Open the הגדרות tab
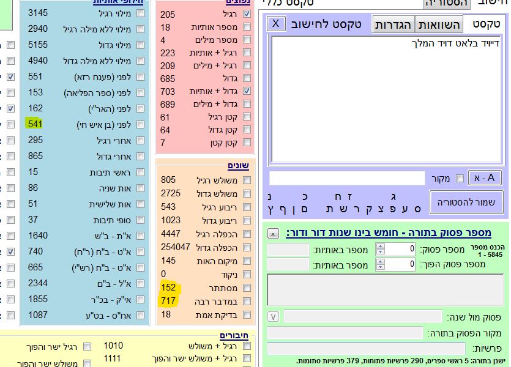511x367 pixels. 393,24
